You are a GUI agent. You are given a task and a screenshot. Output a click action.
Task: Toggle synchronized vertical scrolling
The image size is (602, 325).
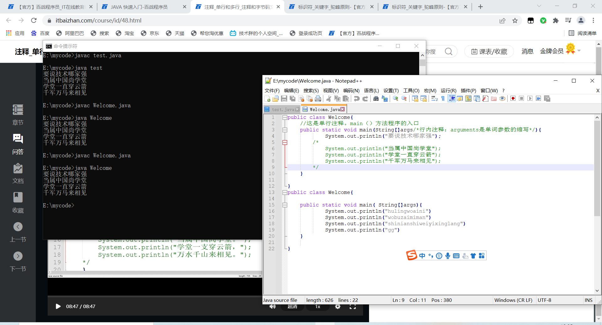pyautogui.click(x=415, y=99)
